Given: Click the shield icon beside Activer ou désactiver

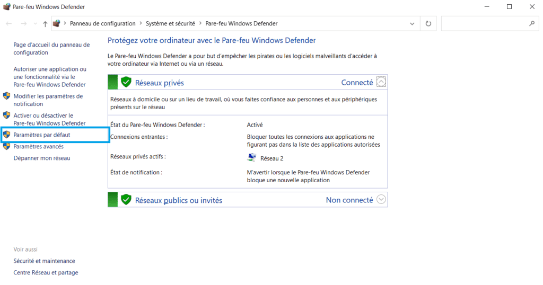Looking at the screenshot, I should [x=6, y=115].
